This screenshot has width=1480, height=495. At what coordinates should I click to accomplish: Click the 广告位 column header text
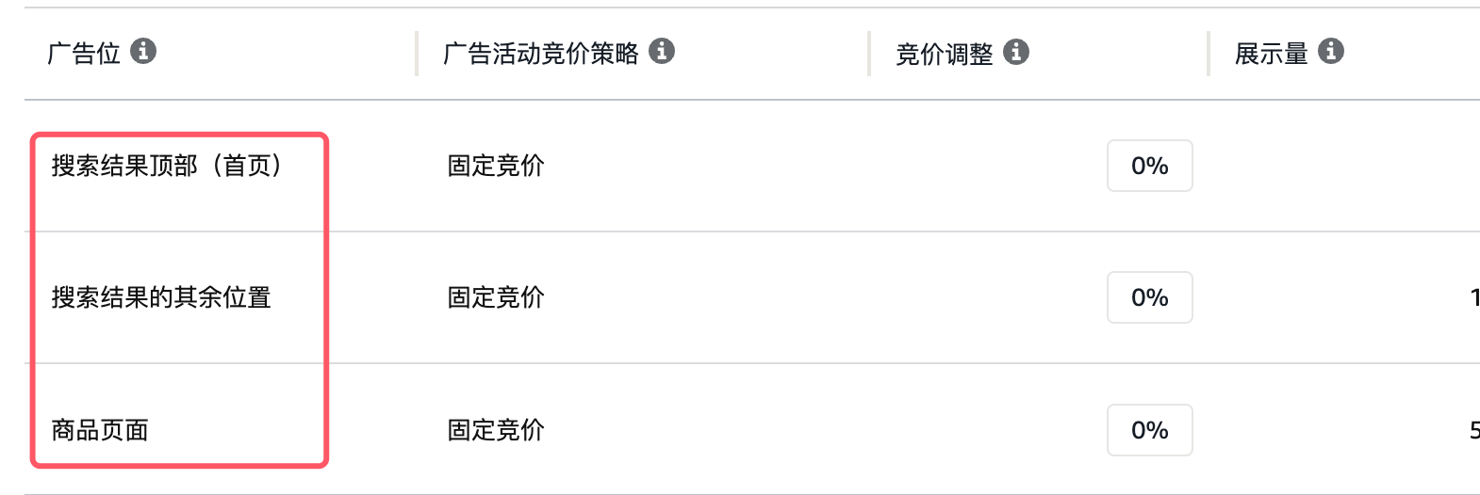tap(84, 54)
